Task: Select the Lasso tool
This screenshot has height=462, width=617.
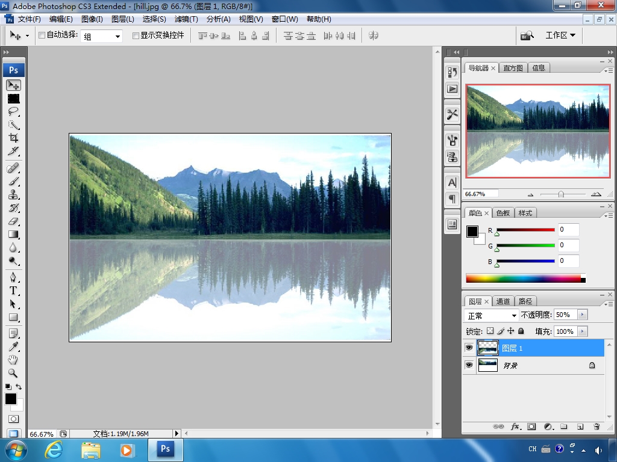Action: (13, 111)
